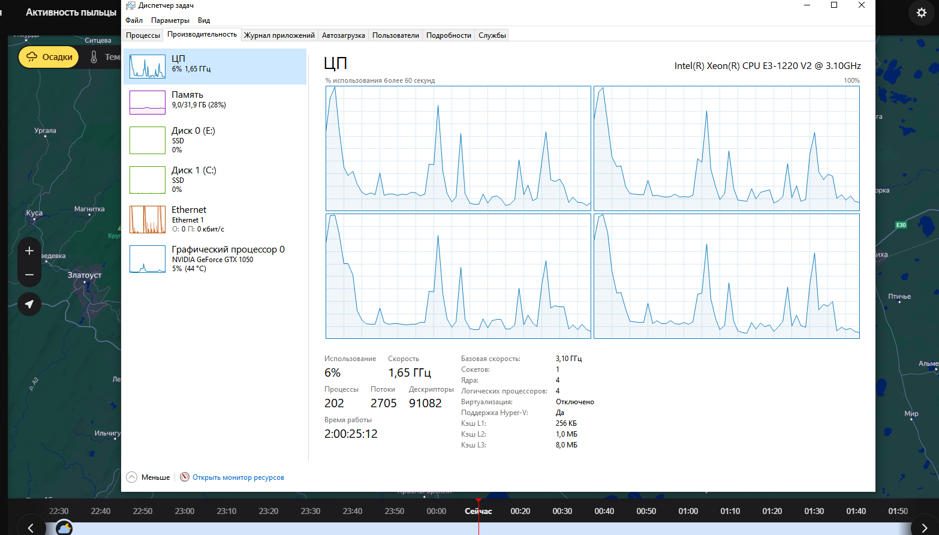Screen dimensions: 939x535
Task: Click the Отключено virtualization value
Action: point(574,402)
